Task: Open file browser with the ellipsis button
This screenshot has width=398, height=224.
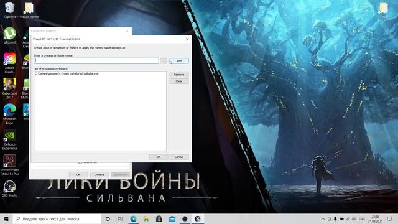Action: 163,61
